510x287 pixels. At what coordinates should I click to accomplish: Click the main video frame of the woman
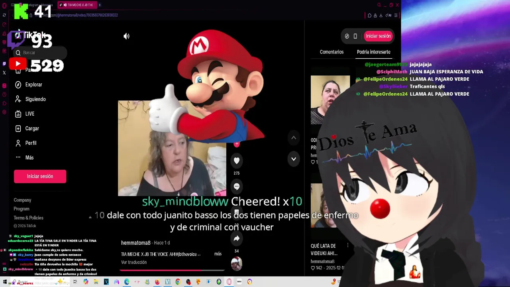172,148
